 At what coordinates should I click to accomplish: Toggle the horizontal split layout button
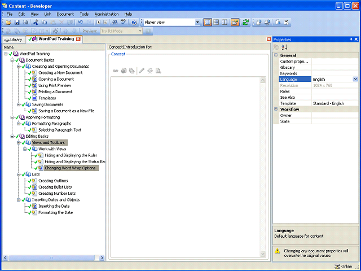point(216,23)
